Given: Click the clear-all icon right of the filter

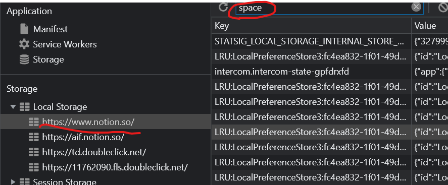Looking at the screenshot, I should (x=443, y=8).
